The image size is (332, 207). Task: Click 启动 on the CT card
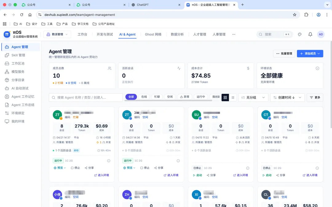[267, 175]
